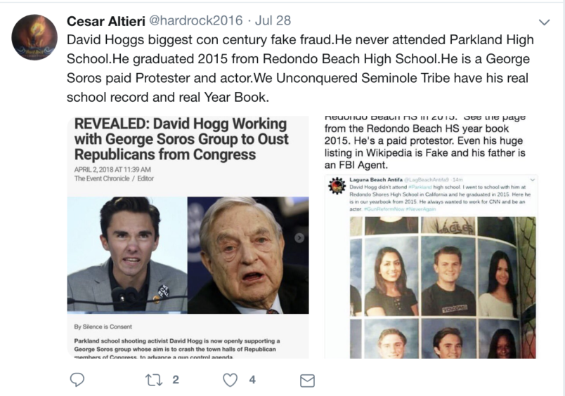Click the tweet body text to expand
Image resolution: width=565 pixels, height=396 pixels.
pyautogui.click(x=300, y=68)
